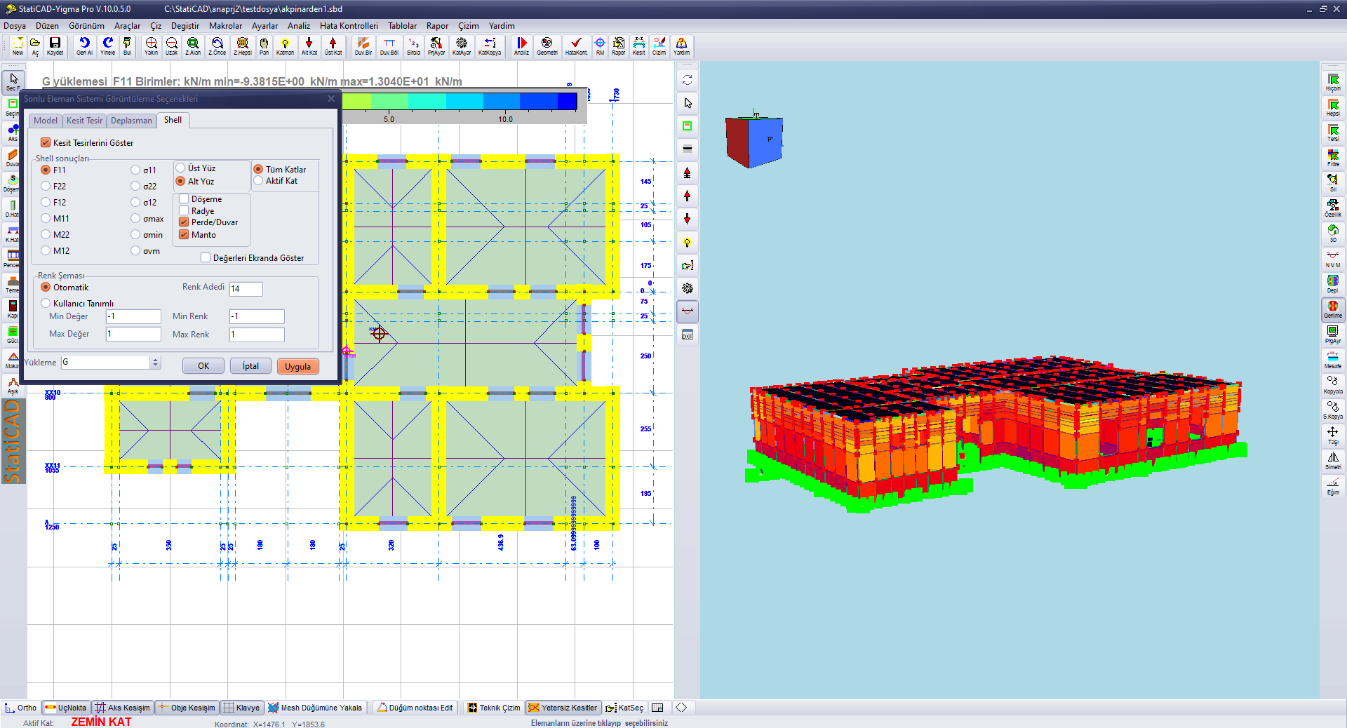
Task: Enable the Döşeme checkbox
Action: (184, 199)
